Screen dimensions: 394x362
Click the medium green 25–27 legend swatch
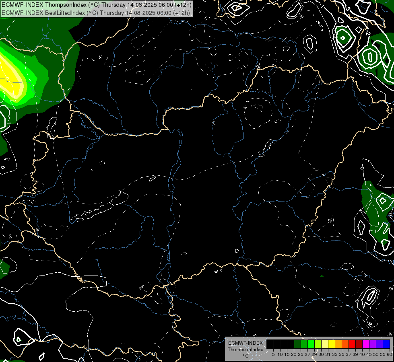pyautogui.click(x=304, y=344)
